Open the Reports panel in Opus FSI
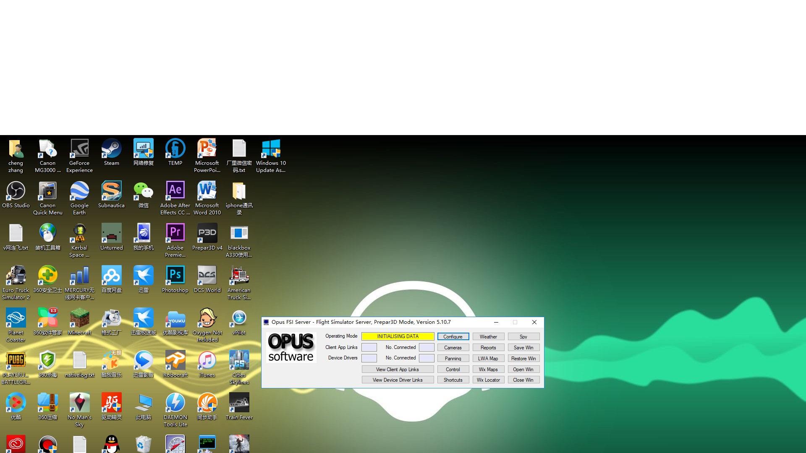 coord(488,347)
